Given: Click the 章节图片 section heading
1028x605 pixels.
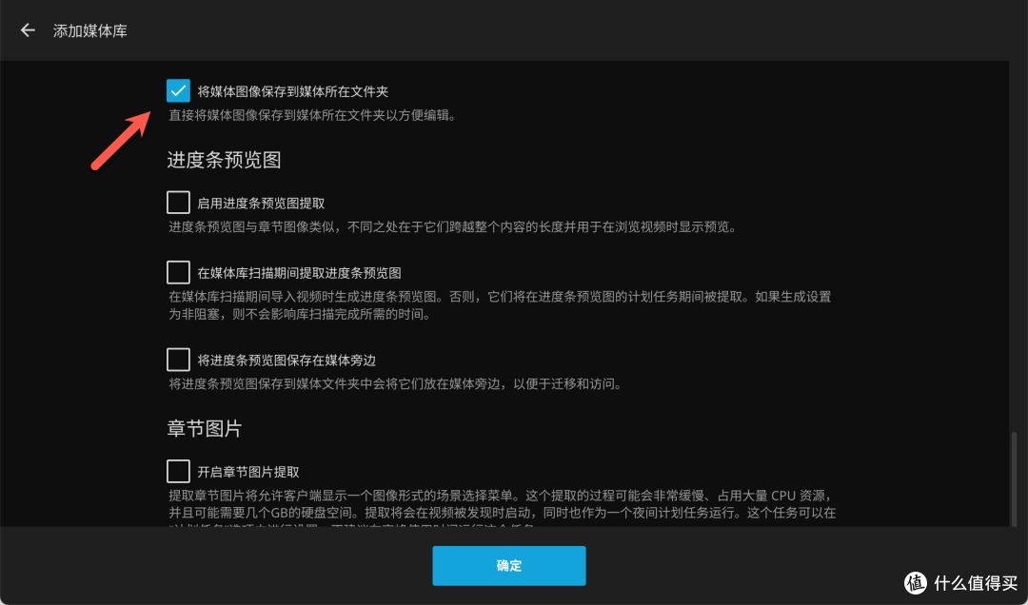Looking at the screenshot, I should [x=205, y=429].
